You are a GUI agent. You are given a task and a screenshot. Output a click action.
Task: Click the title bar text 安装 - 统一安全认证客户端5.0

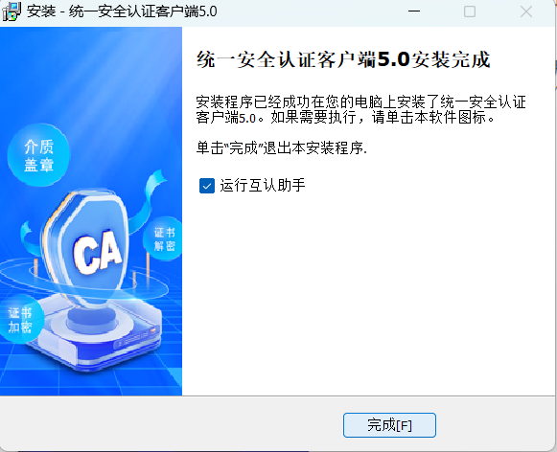122,11
